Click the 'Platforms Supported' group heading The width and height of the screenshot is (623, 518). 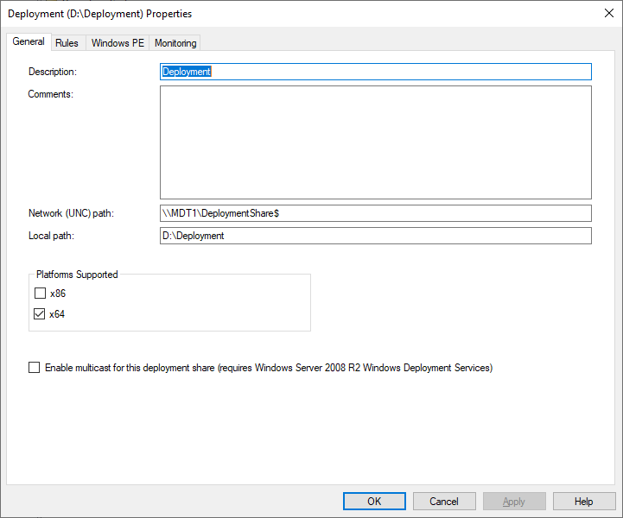77,275
